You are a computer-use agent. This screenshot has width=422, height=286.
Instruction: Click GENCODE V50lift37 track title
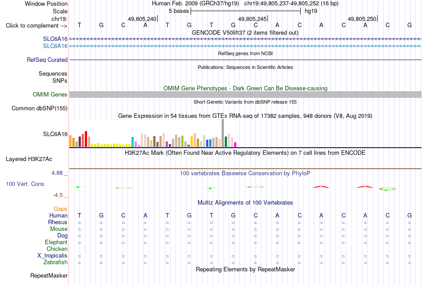pyautogui.click(x=245, y=32)
